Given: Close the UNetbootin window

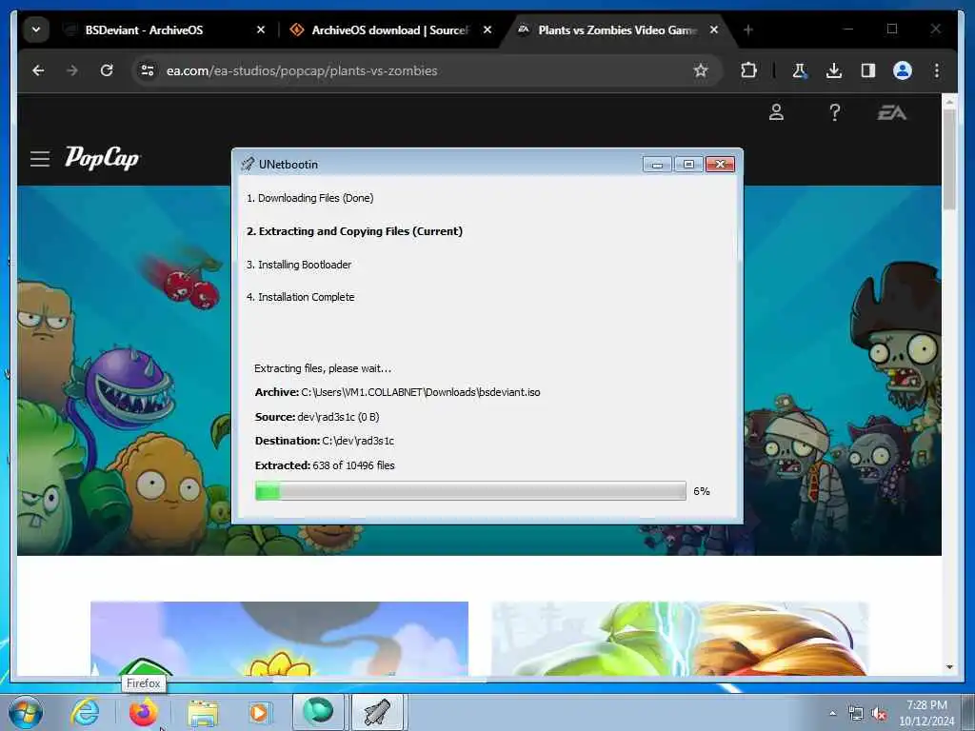Looking at the screenshot, I should pos(720,164).
